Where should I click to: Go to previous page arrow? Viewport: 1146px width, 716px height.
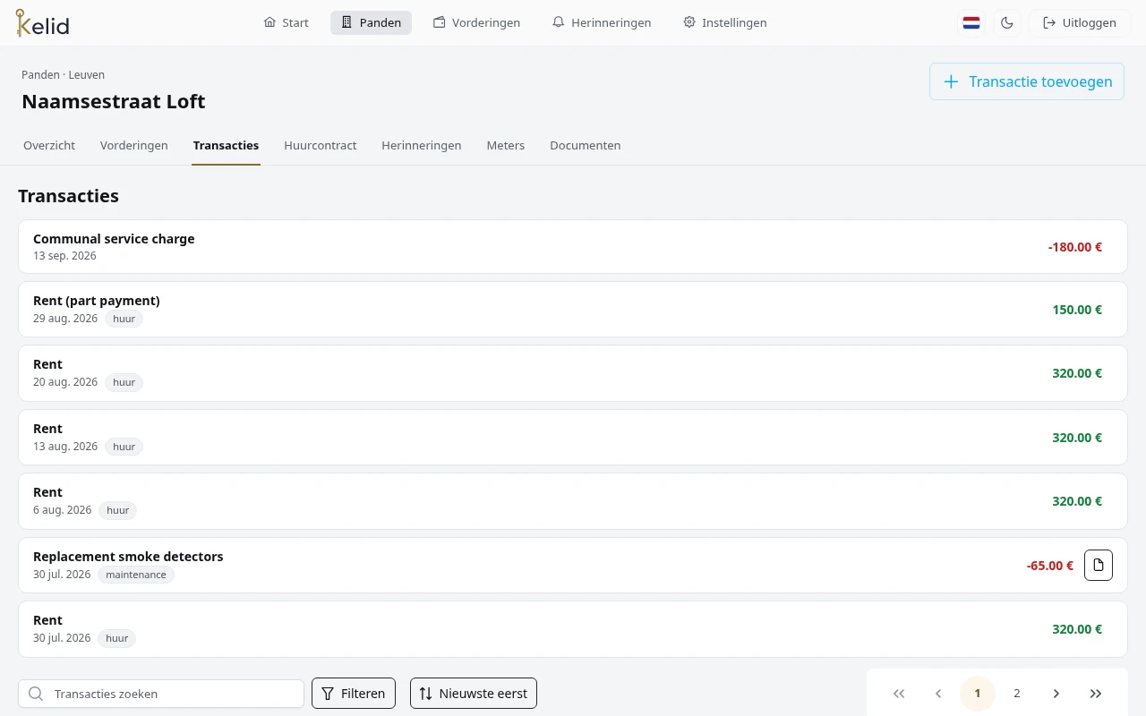coord(938,694)
